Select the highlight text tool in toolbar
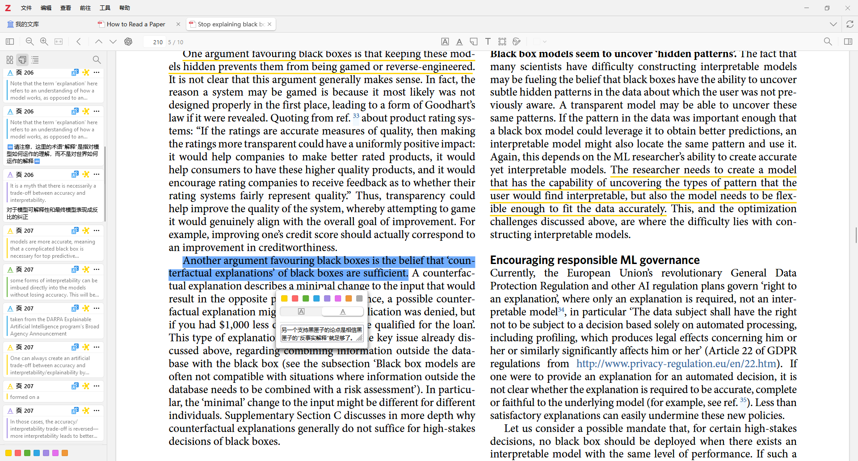 tap(445, 42)
